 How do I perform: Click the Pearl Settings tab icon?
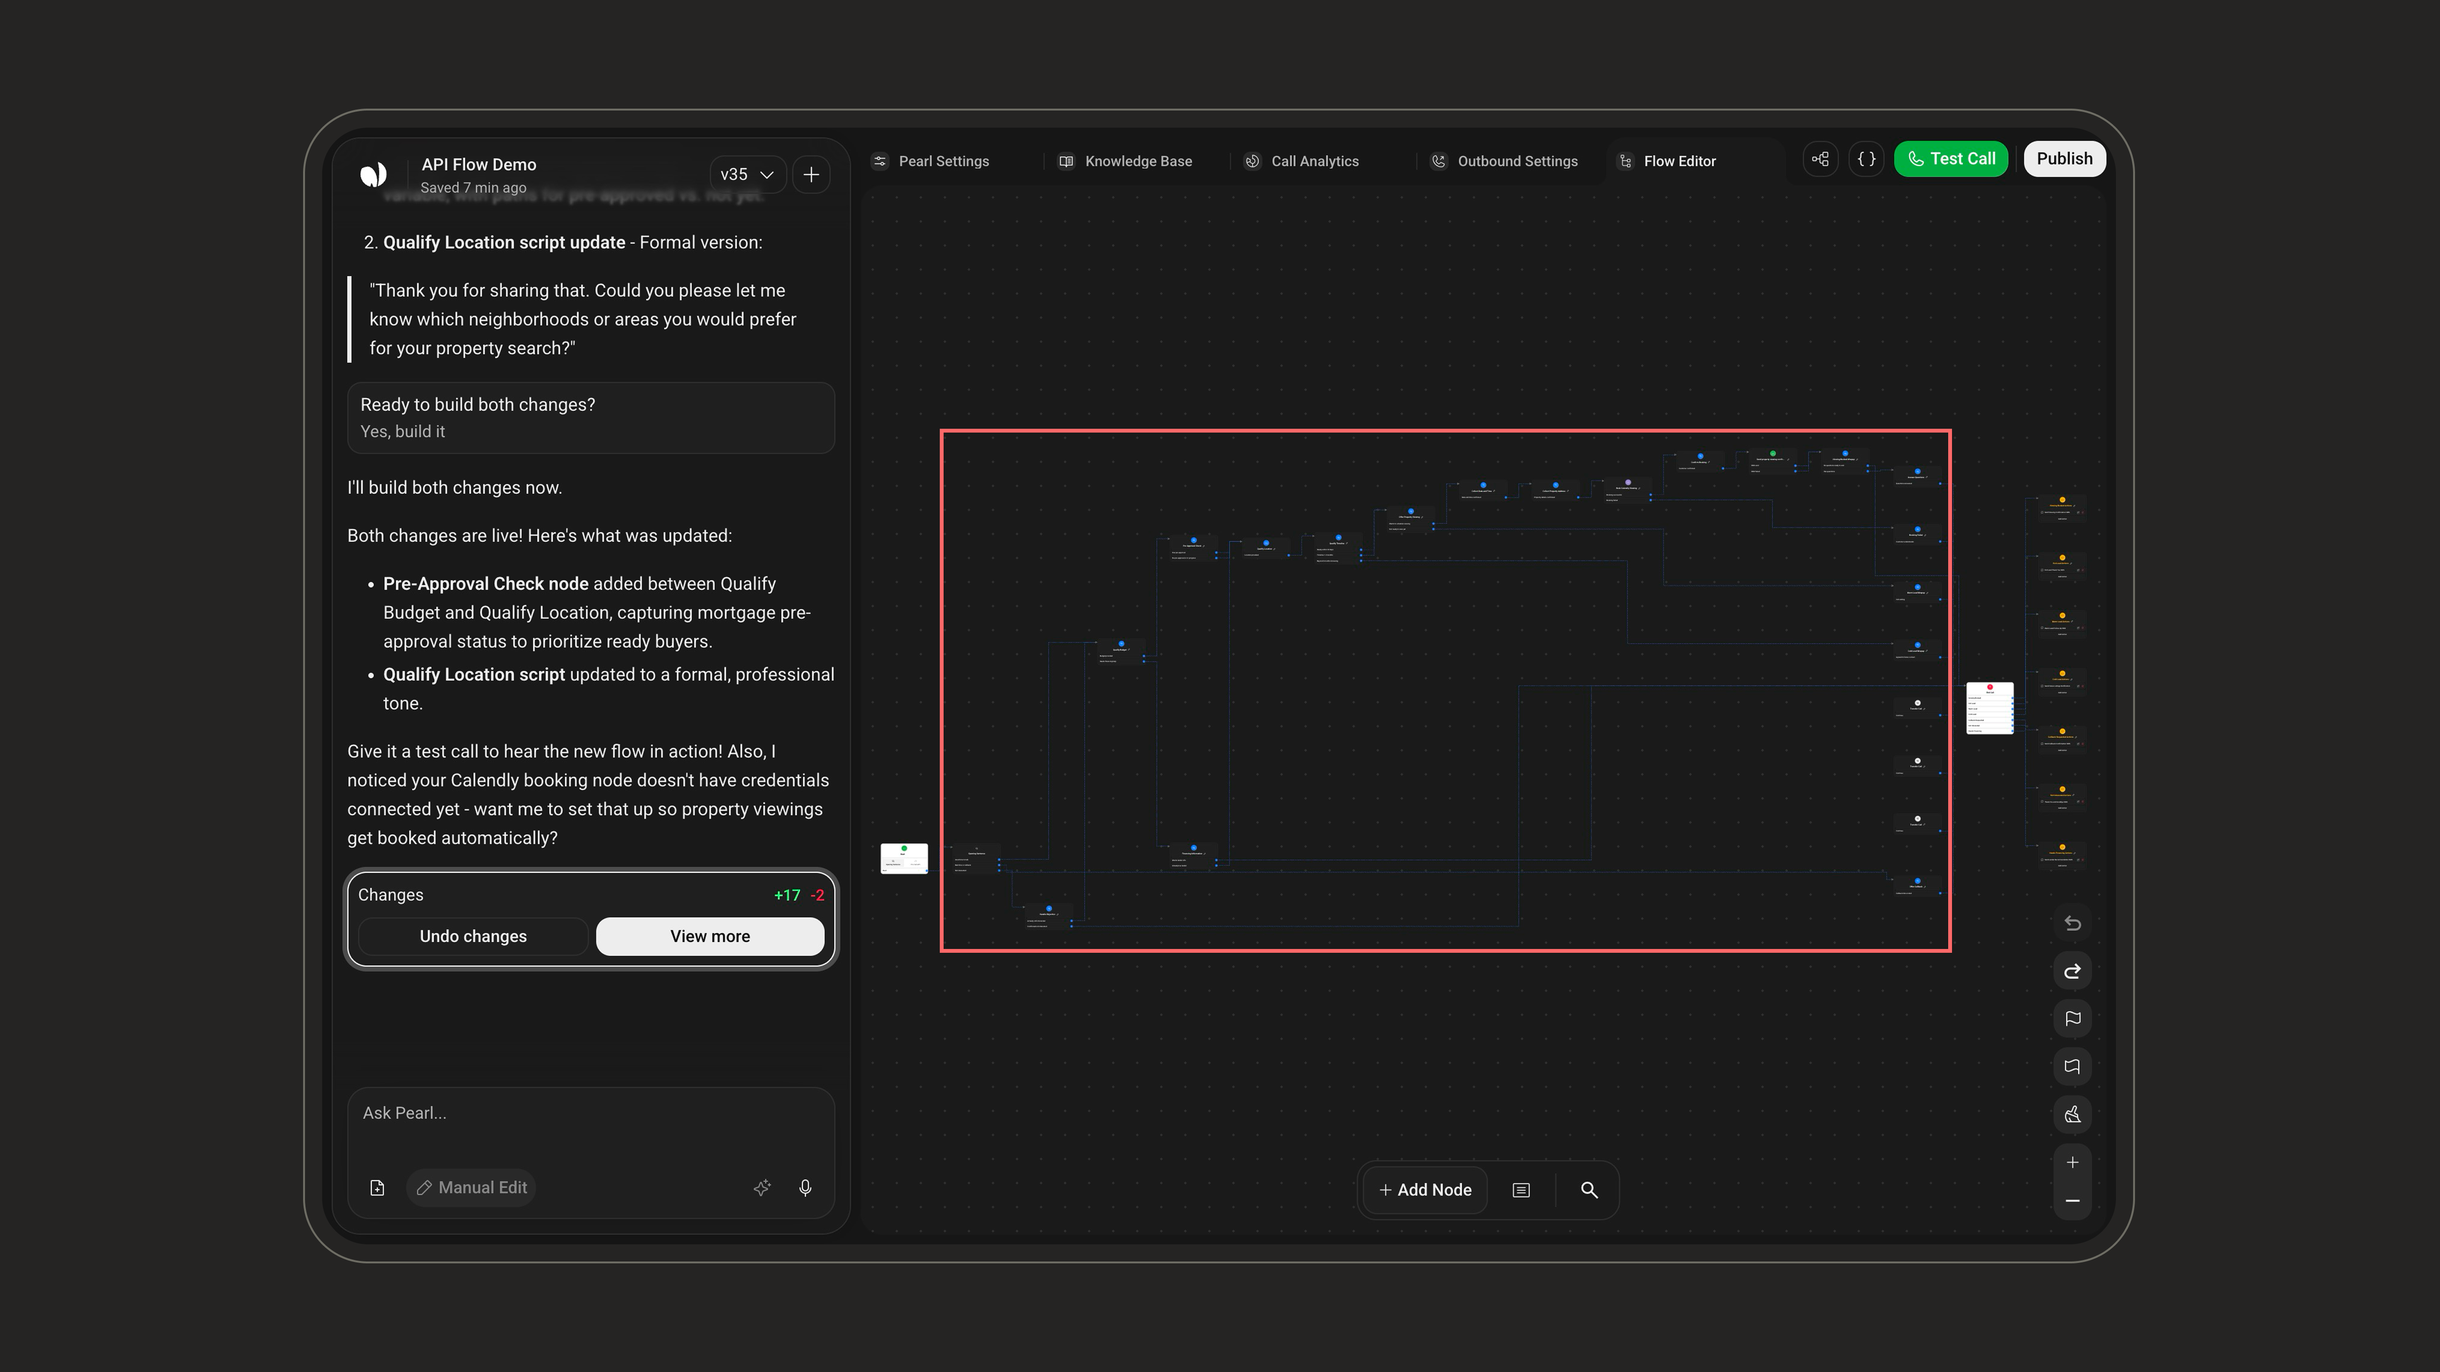point(880,161)
